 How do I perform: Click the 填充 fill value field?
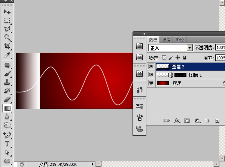[220, 58]
